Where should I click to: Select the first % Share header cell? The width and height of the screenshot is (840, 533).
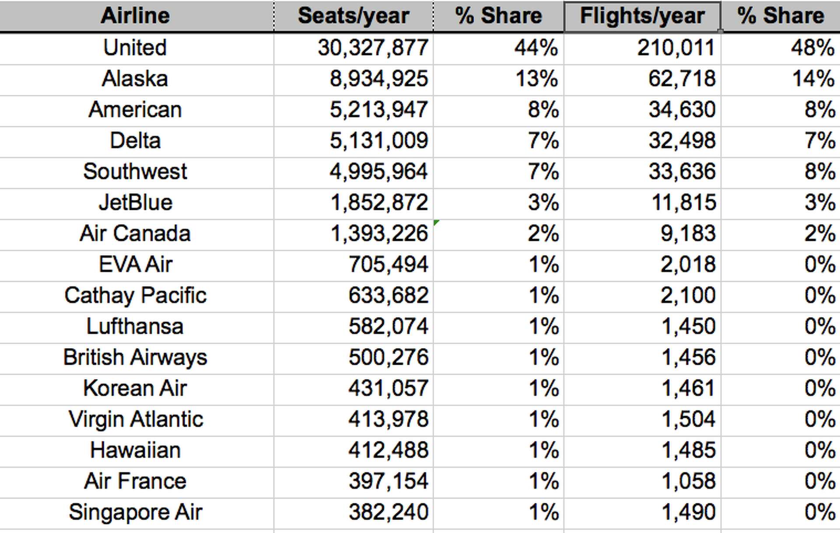498,16
